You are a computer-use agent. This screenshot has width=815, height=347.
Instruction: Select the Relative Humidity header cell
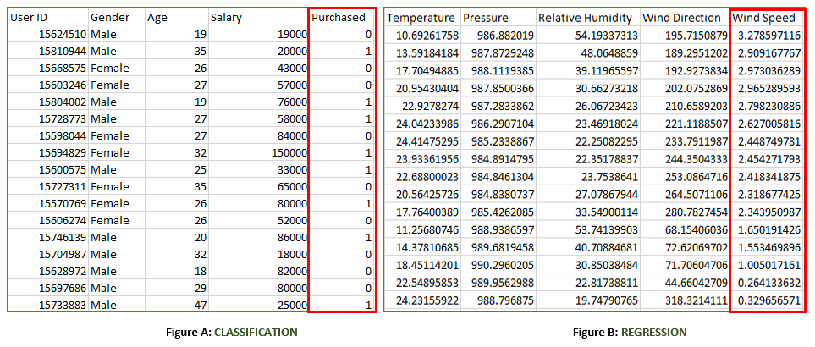click(x=588, y=18)
